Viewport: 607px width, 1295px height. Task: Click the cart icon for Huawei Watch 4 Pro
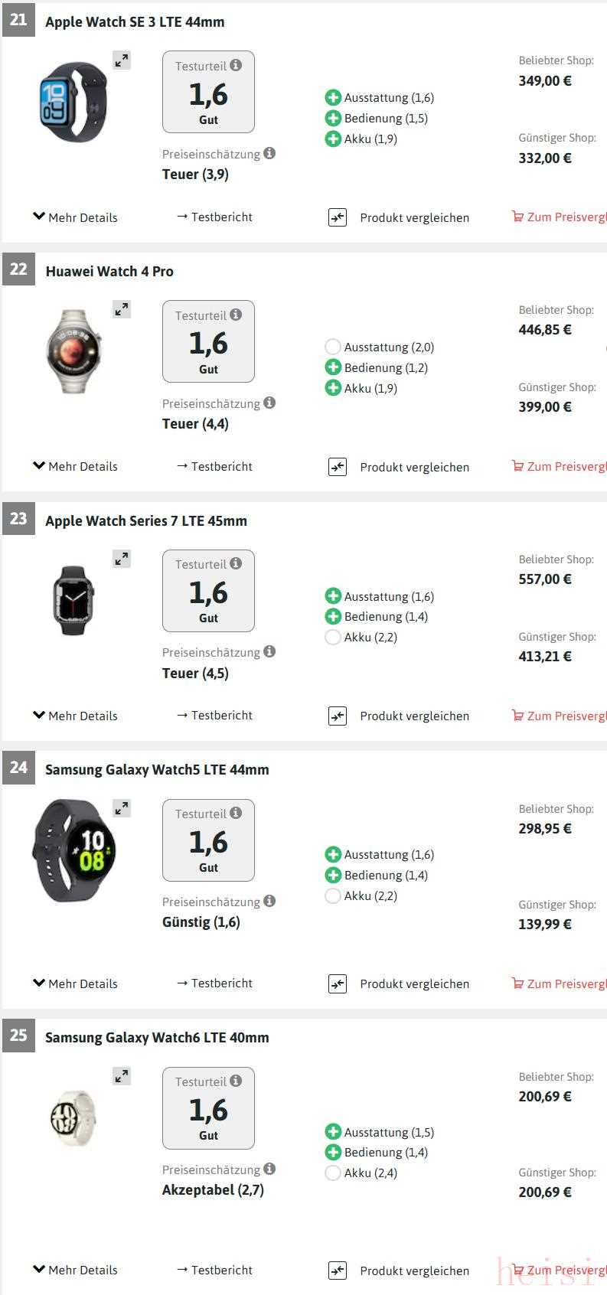tap(518, 466)
